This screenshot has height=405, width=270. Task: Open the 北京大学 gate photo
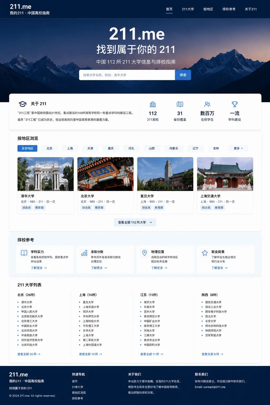pos(105,174)
